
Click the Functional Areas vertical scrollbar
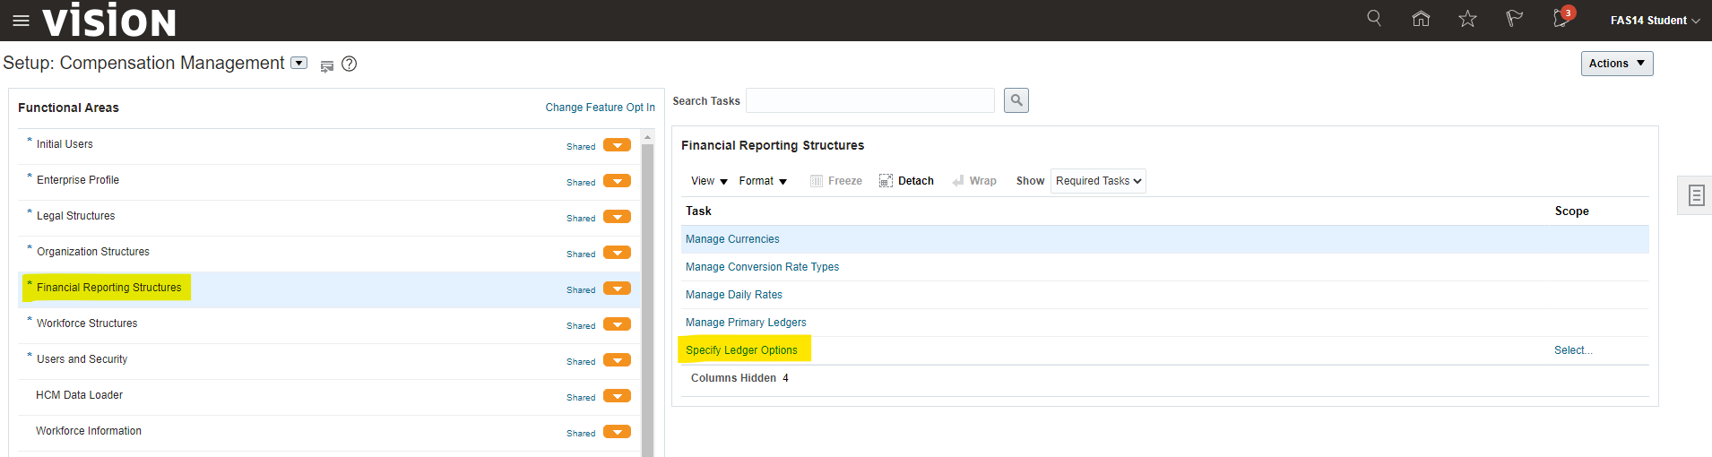coord(647,296)
